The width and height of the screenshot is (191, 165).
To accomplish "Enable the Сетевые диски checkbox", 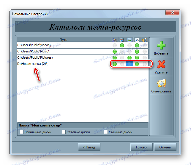I will (64, 132).
